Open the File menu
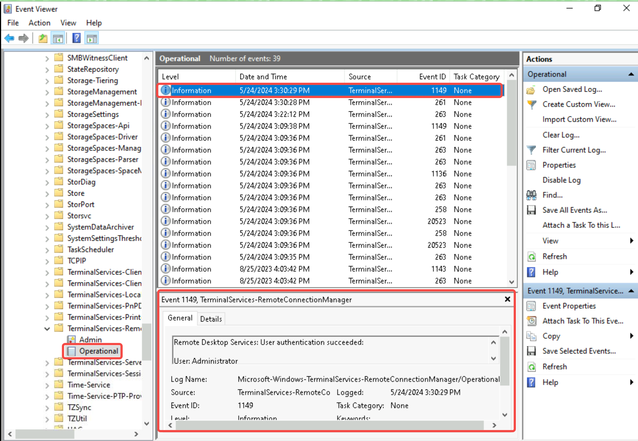The width and height of the screenshot is (638, 441). tap(13, 23)
